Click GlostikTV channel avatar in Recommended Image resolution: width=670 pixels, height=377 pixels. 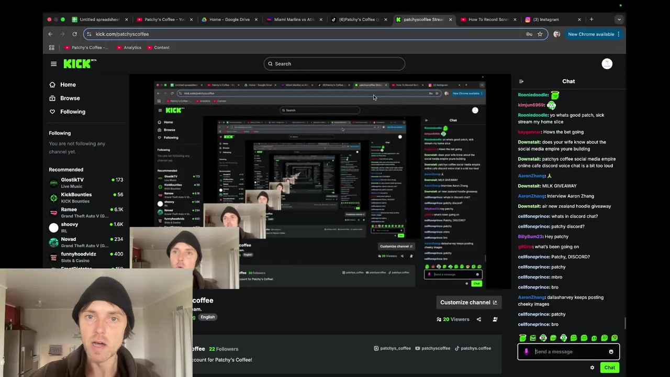[53, 183]
